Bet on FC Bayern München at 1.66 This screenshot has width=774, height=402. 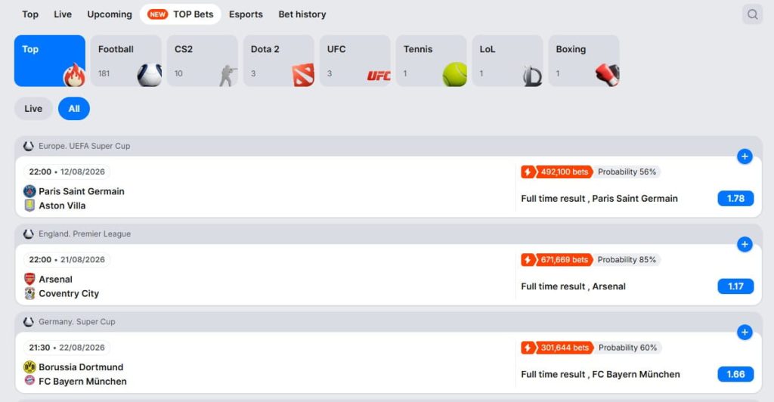point(735,374)
